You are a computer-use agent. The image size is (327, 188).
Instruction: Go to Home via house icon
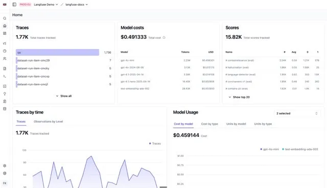coord(5,26)
